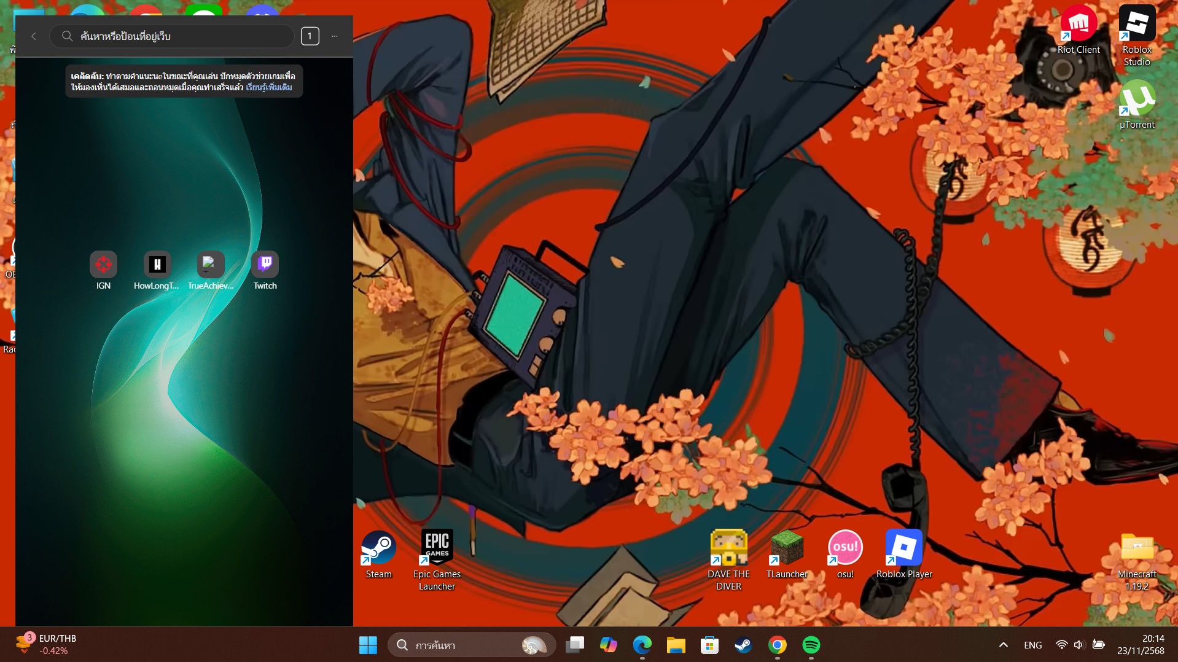
Task: Open the TrueAchievements shortcut tile
Action: [x=210, y=265]
